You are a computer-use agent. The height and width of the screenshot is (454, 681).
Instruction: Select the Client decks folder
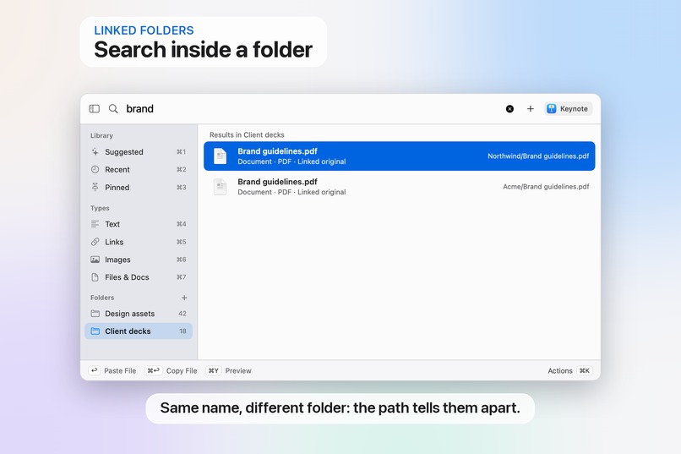139,331
